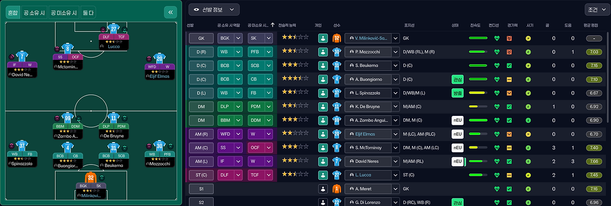Open the WFD role dropdown in the AM (R) row
The image size is (611, 206).
[x=230, y=134]
